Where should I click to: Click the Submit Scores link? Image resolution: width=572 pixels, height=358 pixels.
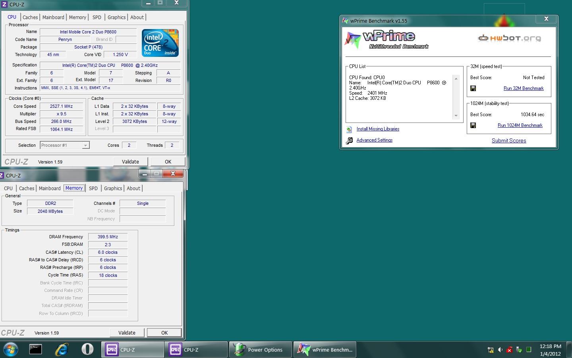[x=509, y=140]
